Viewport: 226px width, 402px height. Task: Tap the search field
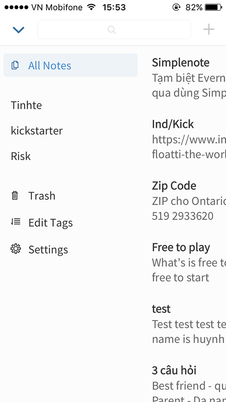click(114, 29)
